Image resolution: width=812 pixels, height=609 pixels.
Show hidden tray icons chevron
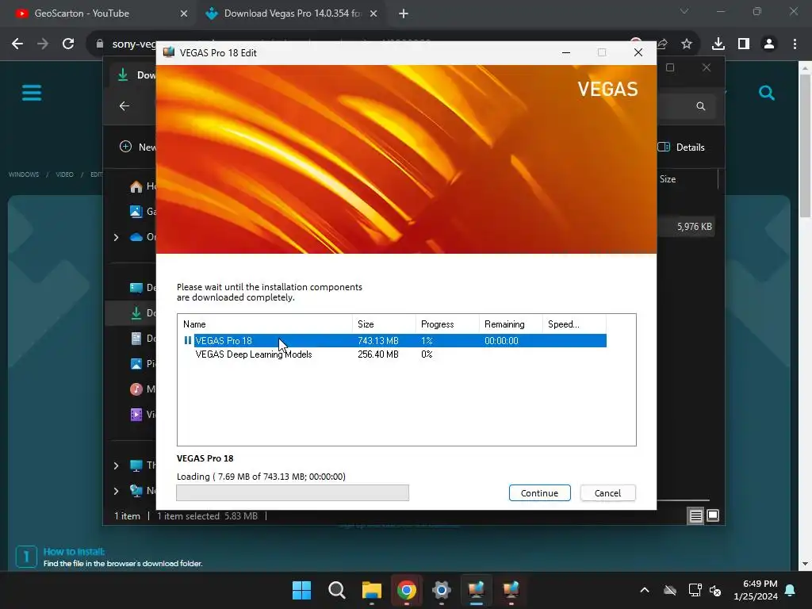click(645, 590)
